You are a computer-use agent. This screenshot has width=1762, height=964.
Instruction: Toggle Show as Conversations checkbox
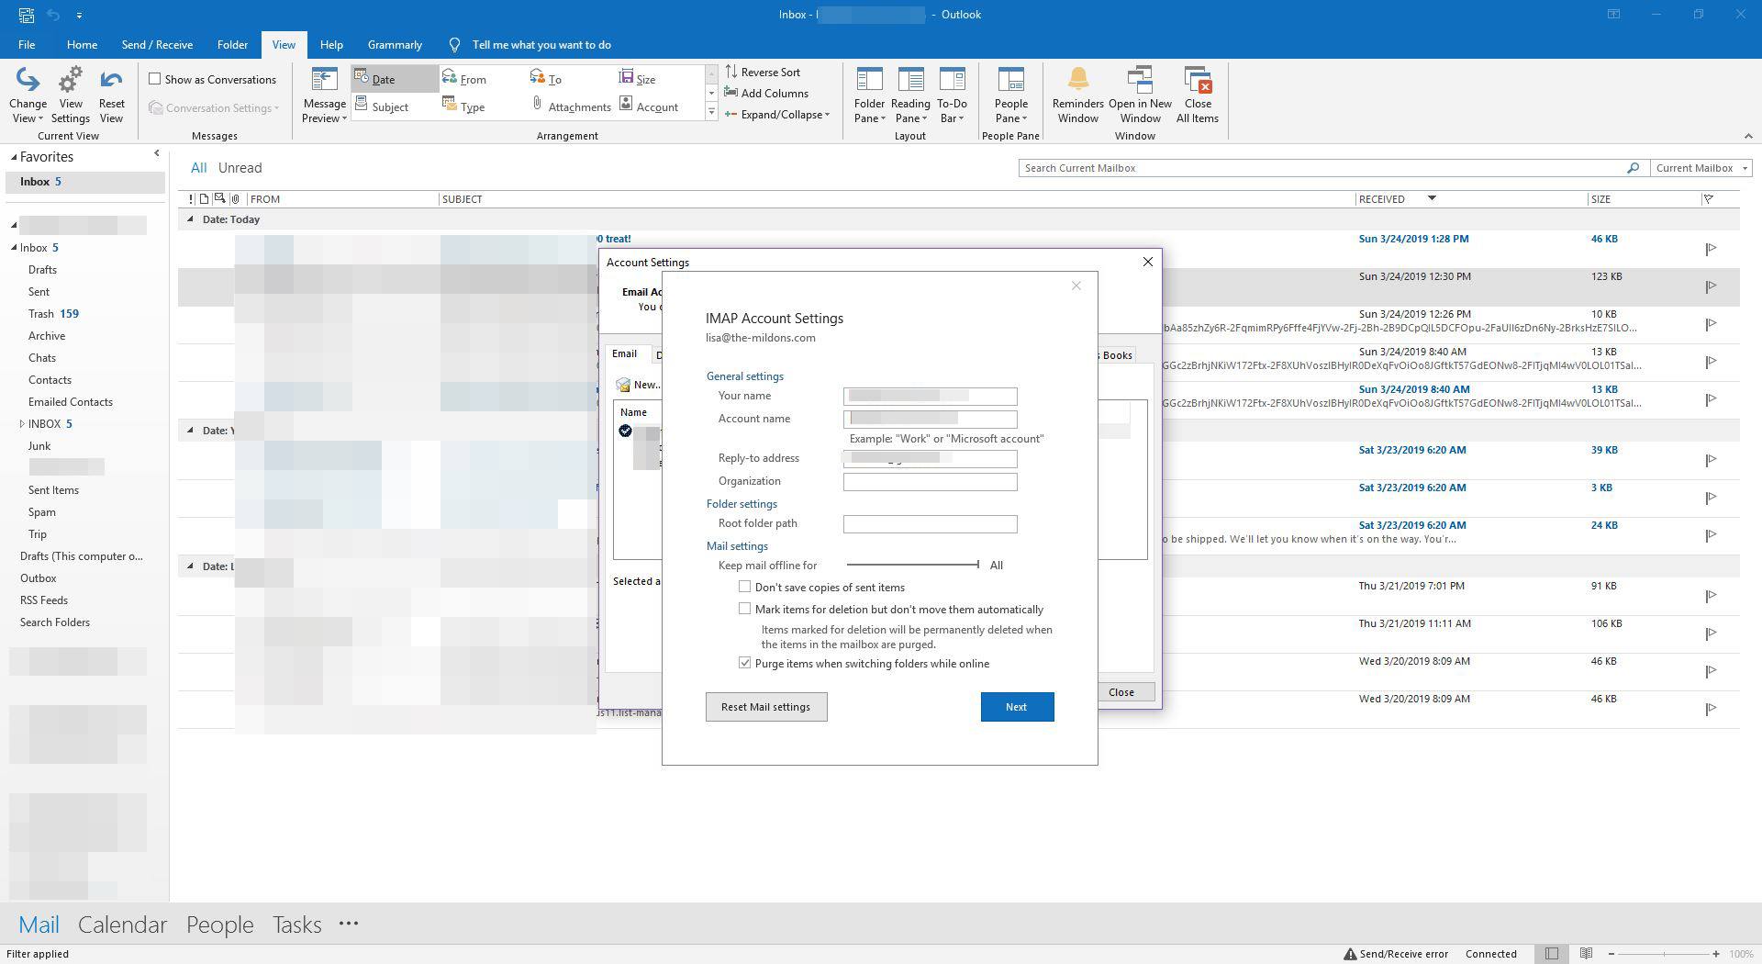(x=155, y=79)
